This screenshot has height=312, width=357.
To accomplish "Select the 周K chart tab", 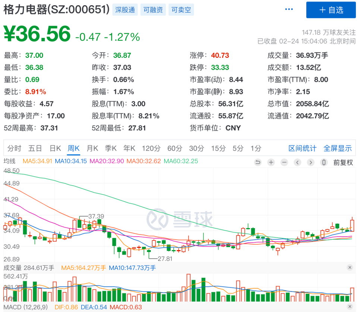I will (73, 148).
